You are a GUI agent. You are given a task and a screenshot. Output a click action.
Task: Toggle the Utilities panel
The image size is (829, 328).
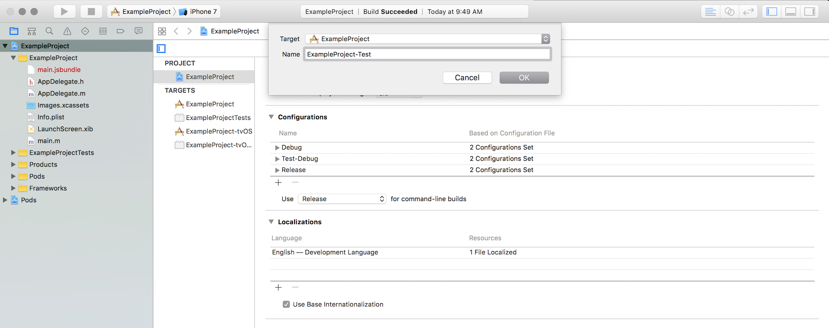tap(810, 11)
